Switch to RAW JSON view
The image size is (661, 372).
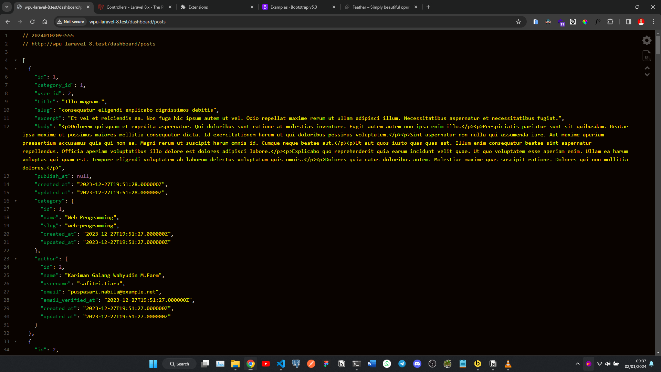[647, 56]
